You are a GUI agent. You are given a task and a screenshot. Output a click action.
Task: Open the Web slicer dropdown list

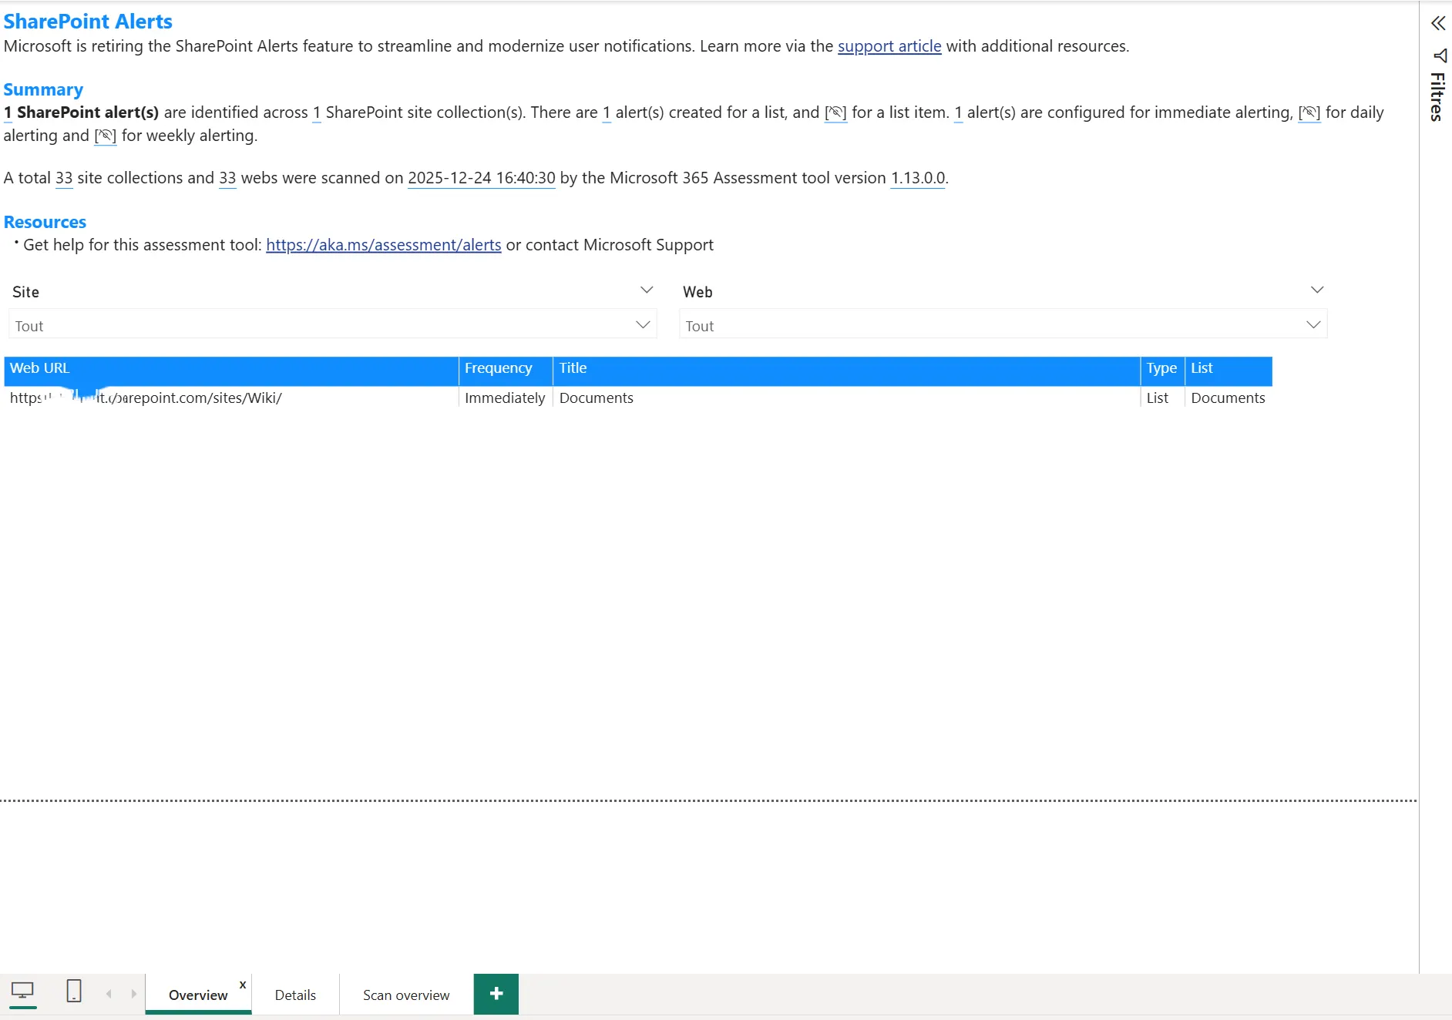point(1313,325)
